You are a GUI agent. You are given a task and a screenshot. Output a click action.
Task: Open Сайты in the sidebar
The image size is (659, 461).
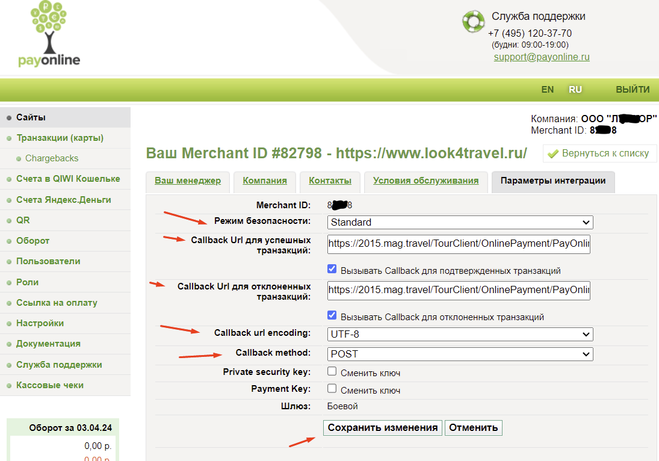(65, 117)
